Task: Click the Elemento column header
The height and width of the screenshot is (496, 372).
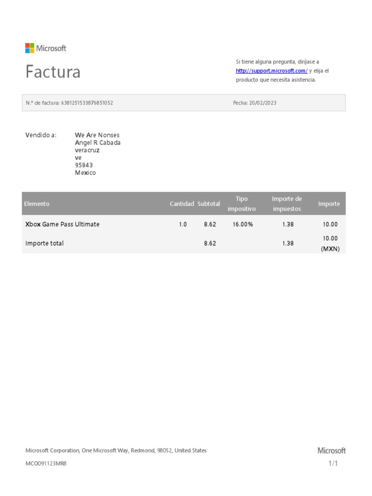Action: [37, 204]
